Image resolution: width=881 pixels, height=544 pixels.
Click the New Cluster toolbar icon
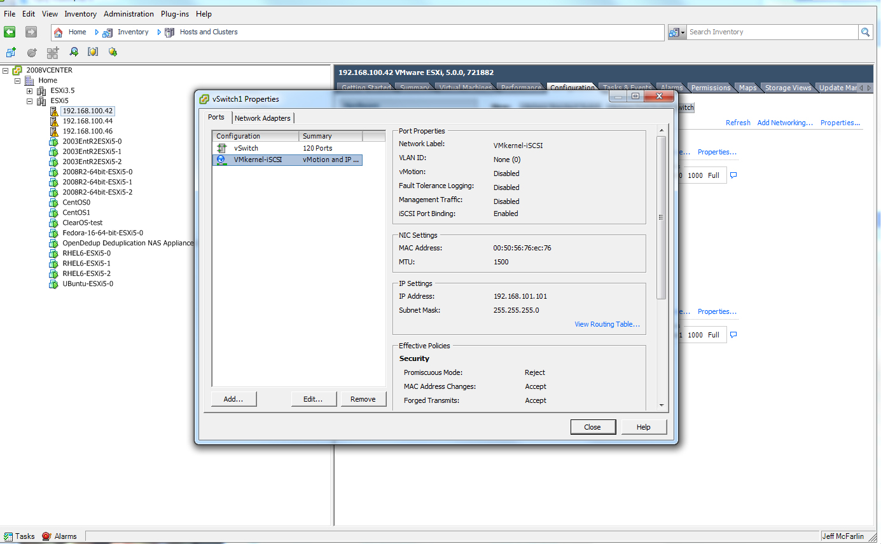click(53, 52)
